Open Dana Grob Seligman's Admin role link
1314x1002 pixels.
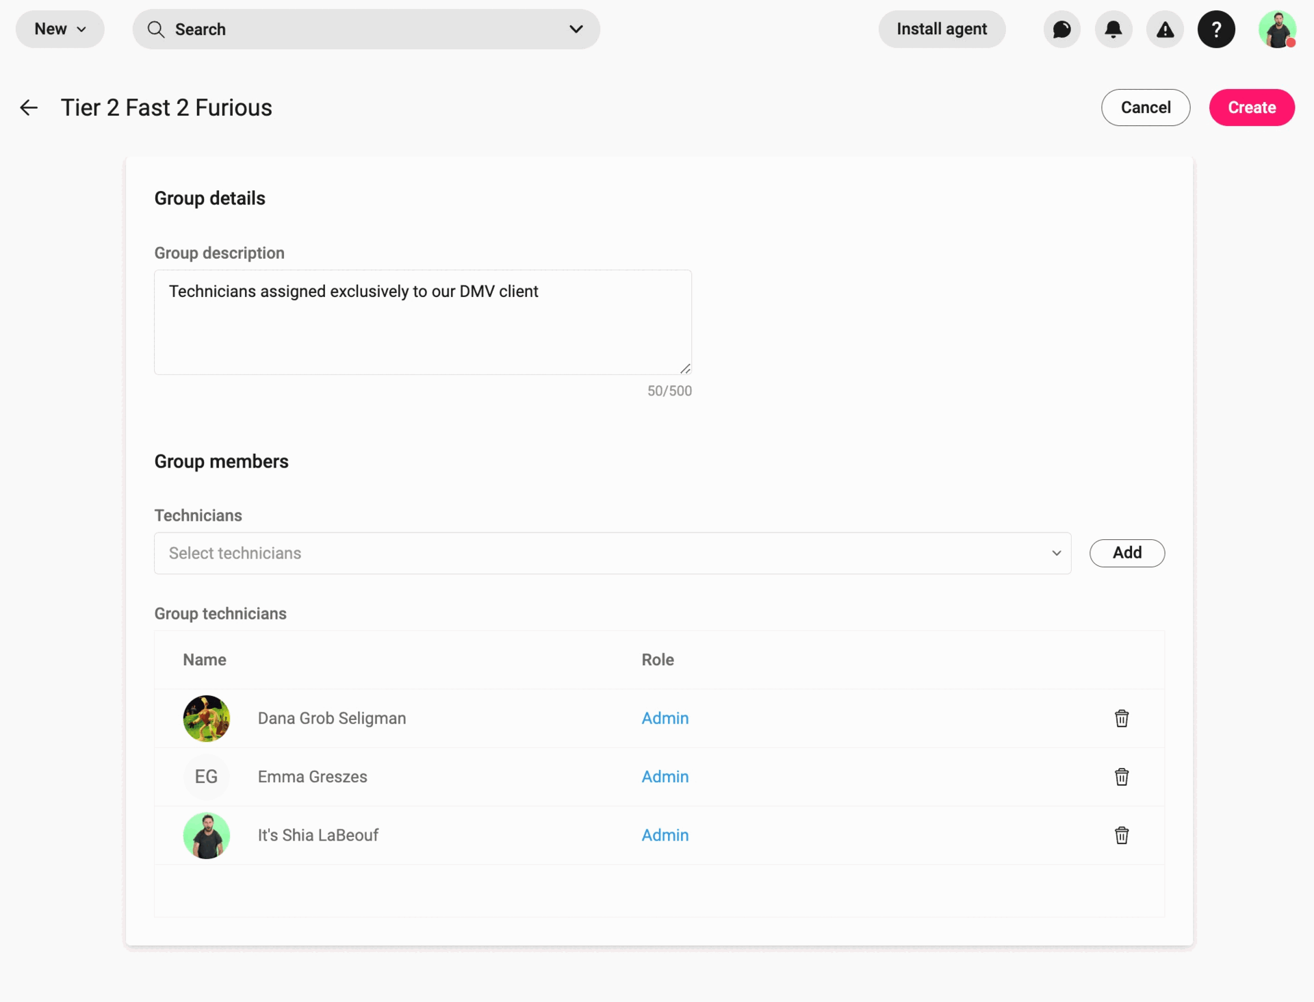point(665,718)
